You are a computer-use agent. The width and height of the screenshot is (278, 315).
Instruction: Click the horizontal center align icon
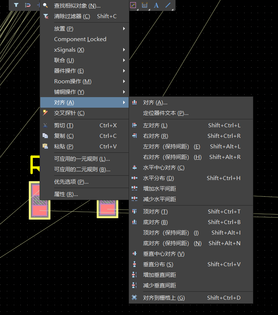pos(134,167)
